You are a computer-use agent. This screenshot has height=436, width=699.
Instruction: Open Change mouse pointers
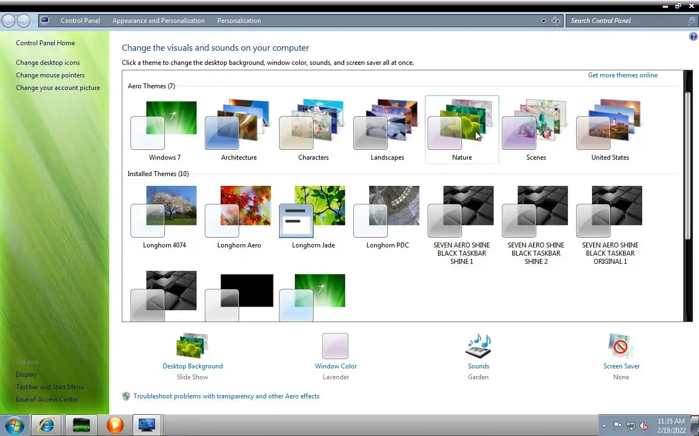coord(50,75)
